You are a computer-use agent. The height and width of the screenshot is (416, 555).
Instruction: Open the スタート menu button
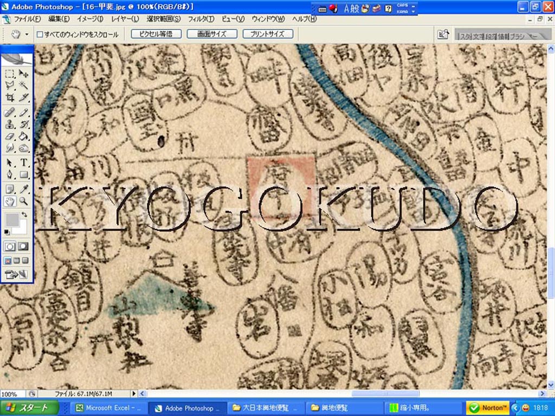coord(29,408)
